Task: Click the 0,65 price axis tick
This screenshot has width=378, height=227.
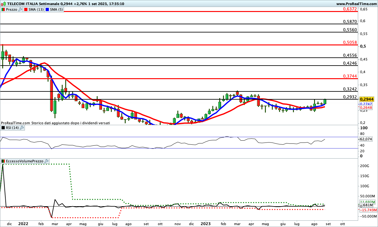Action: pyautogui.click(x=364, y=9)
